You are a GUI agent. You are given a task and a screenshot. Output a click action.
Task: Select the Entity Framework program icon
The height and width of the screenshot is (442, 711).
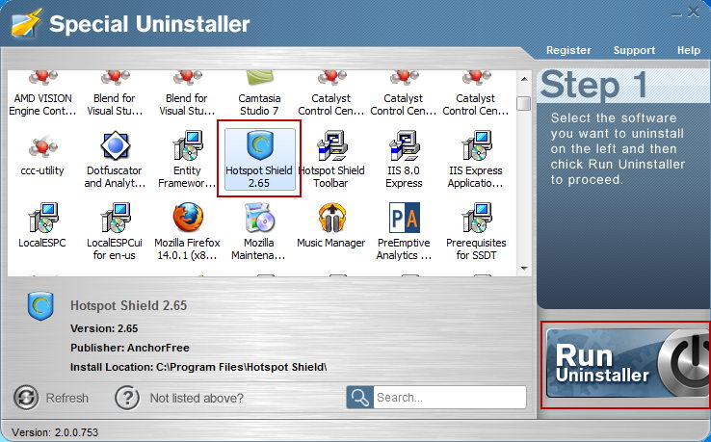pos(187,145)
